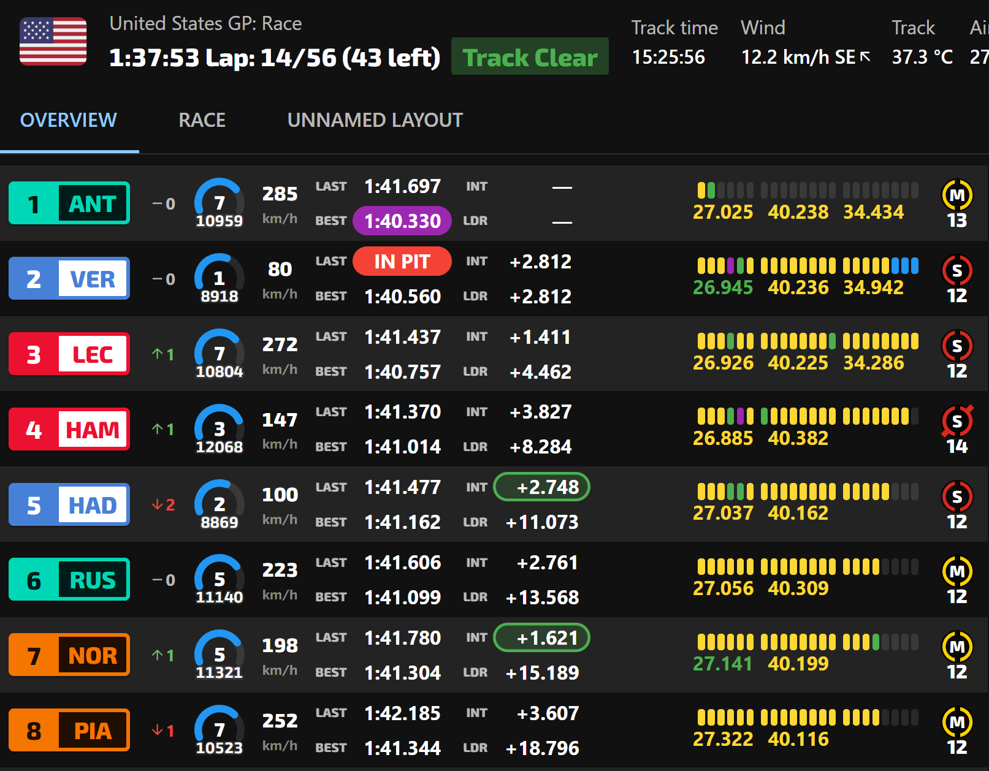Open the OVERVIEW tab
This screenshot has width=989, height=771.
[x=69, y=120]
